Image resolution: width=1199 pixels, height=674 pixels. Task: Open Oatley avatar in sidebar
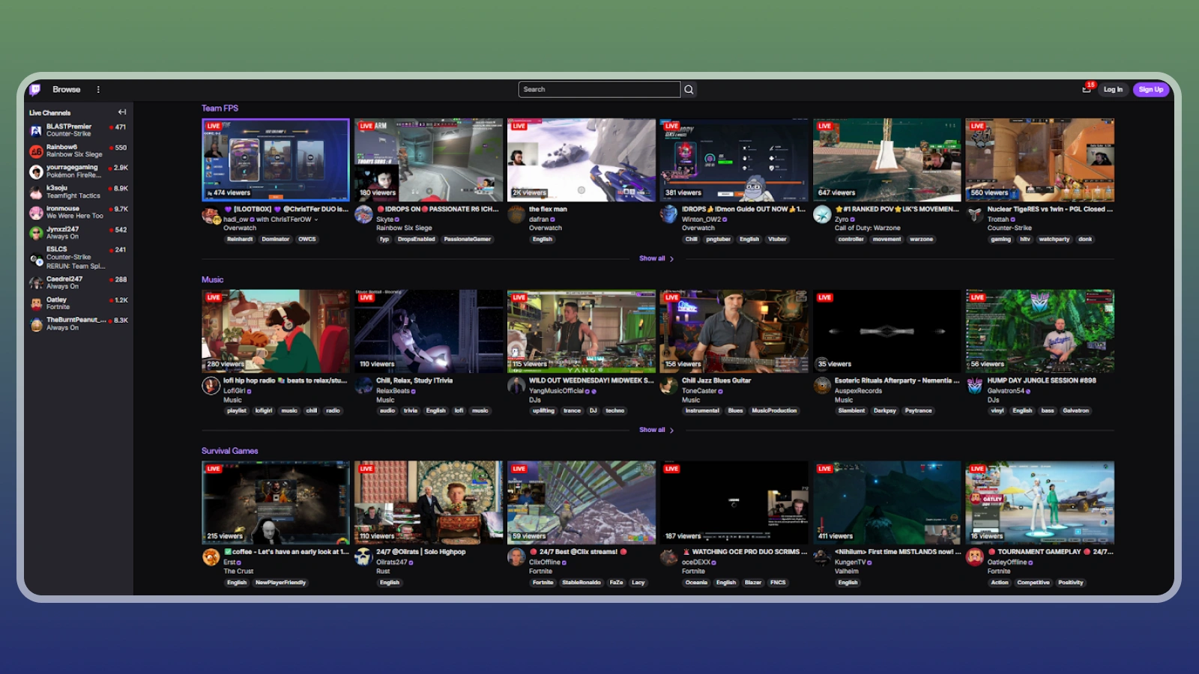[x=36, y=303]
